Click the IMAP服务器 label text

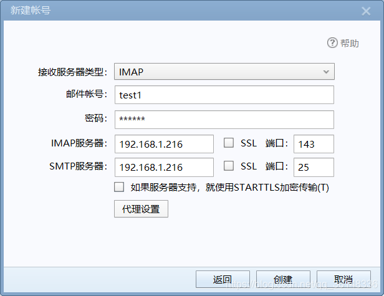click(x=79, y=143)
